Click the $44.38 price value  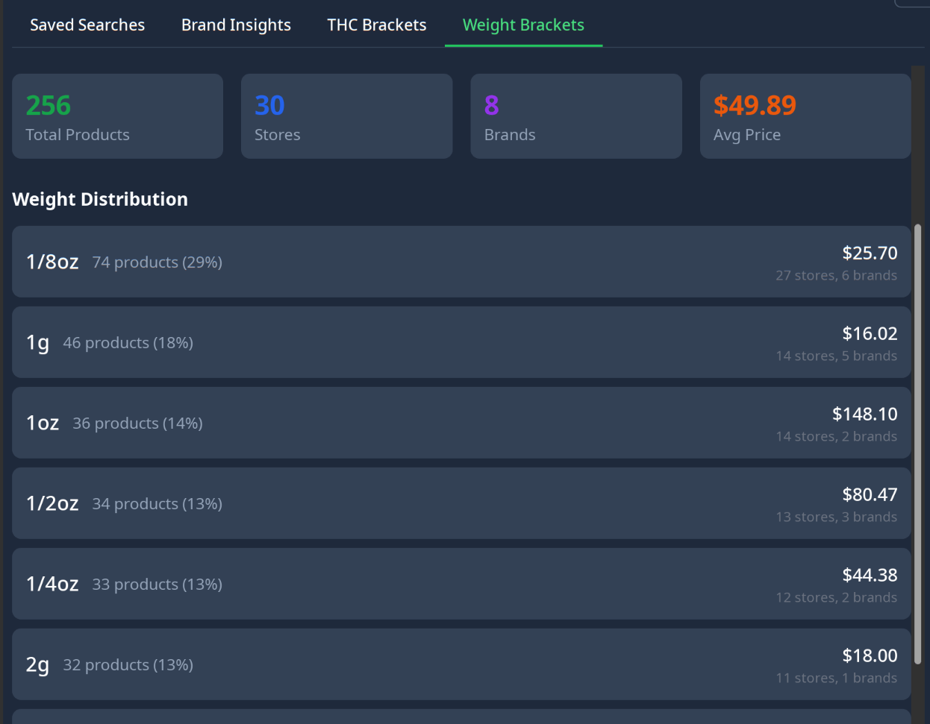pos(870,575)
